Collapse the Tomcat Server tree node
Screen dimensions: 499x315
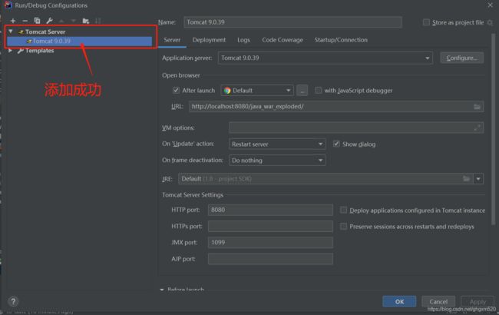point(11,31)
